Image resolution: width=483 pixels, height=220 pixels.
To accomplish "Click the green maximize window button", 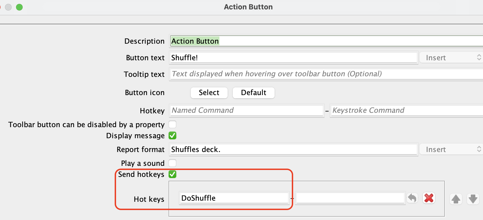I will tap(19, 7).
